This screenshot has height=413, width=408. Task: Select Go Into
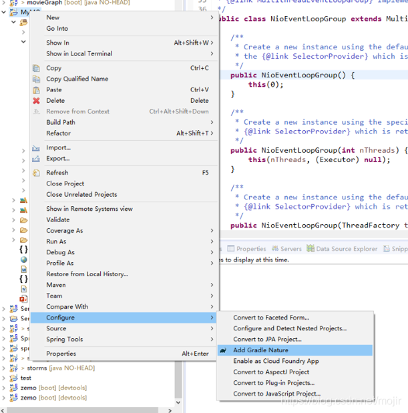124,29
